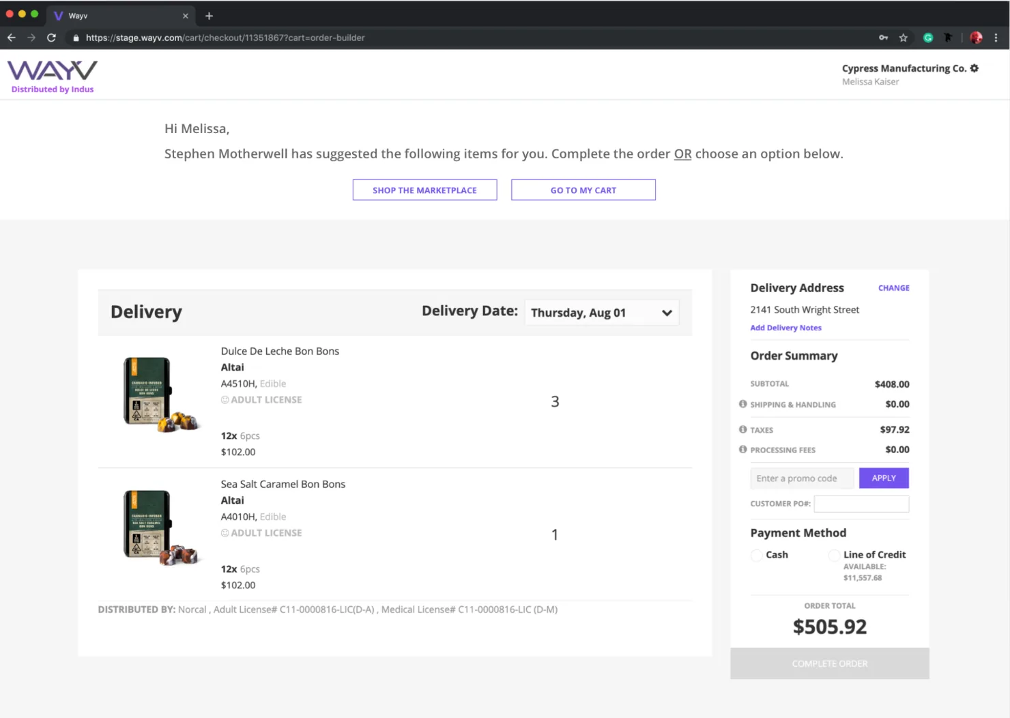This screenshot has width=1010, height=718.
Task: Open the Chrome profile avatar
Action: (x=977, y=38)
